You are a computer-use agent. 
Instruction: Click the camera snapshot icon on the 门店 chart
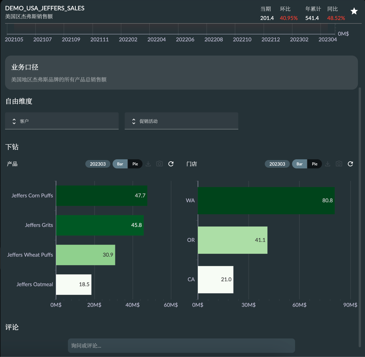coord(339,164)
